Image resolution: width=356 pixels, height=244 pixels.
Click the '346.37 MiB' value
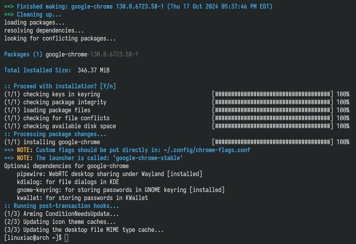pyautogui.click(x=94, y=70)
